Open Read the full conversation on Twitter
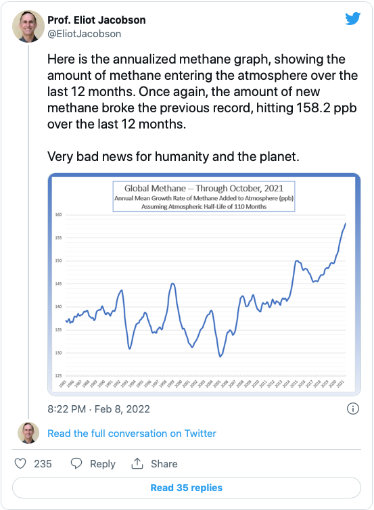The width and height of the screenshot is (374, 510). click(x=132, y=434)
